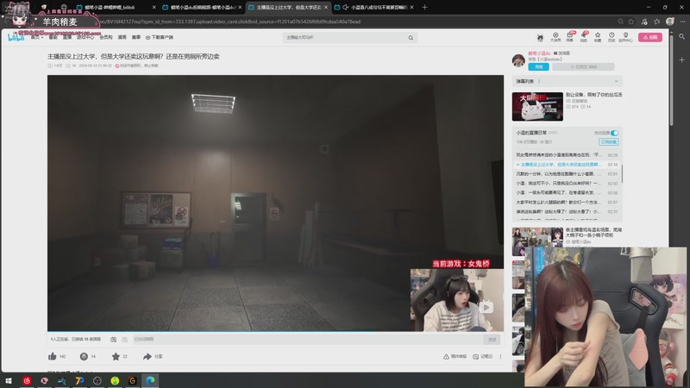Click the send message link beside uploader
This screenshot has width=690, height=388.
pyautogui.click(x=561, y=53)
